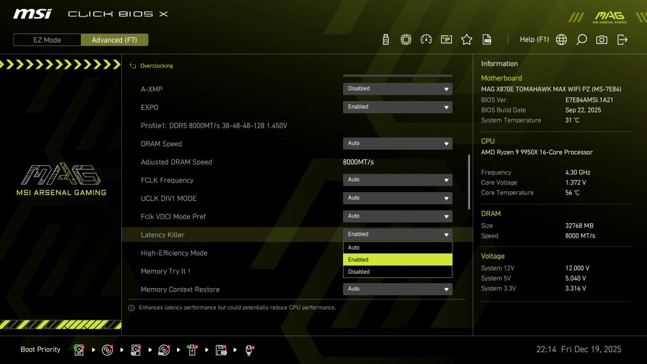
Task: Click the profile card icon in toolbar
Action: click(446, 40)
